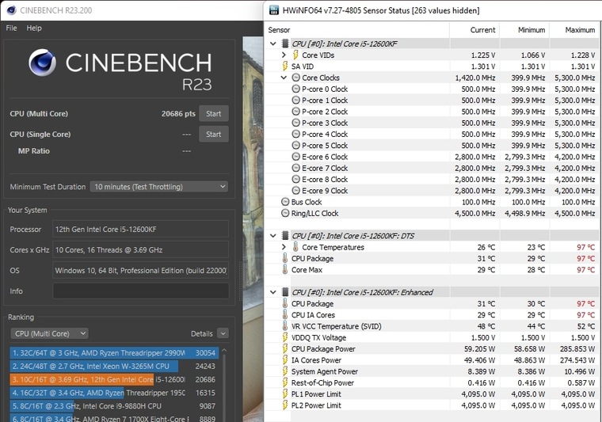Image resolution: width=602 pixels, height=422 pixels.
Task: Open the ranking Details dropdown arrow
Action: coord(223,333)
